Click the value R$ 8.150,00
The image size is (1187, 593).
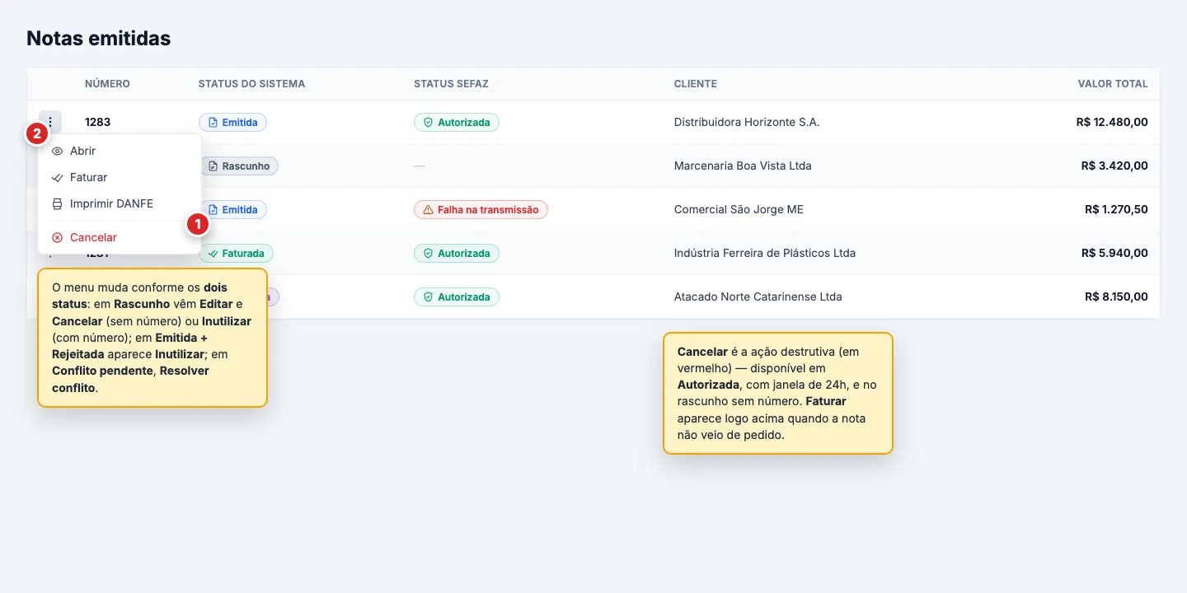[x=1116, y=296]
